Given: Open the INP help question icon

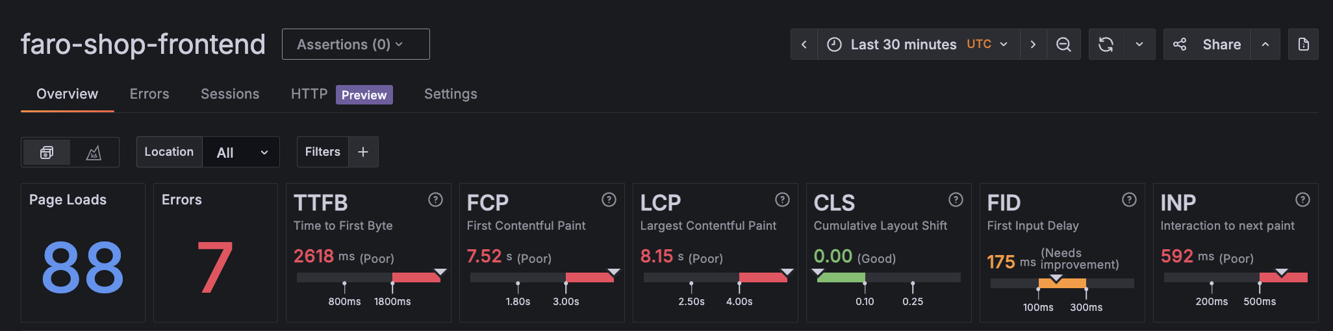Looking at the screenshot, I should (1302, 200).
